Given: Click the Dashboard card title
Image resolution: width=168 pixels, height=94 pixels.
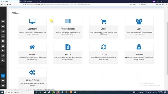Looking at the screenshot, I should [x=32, y=29].
